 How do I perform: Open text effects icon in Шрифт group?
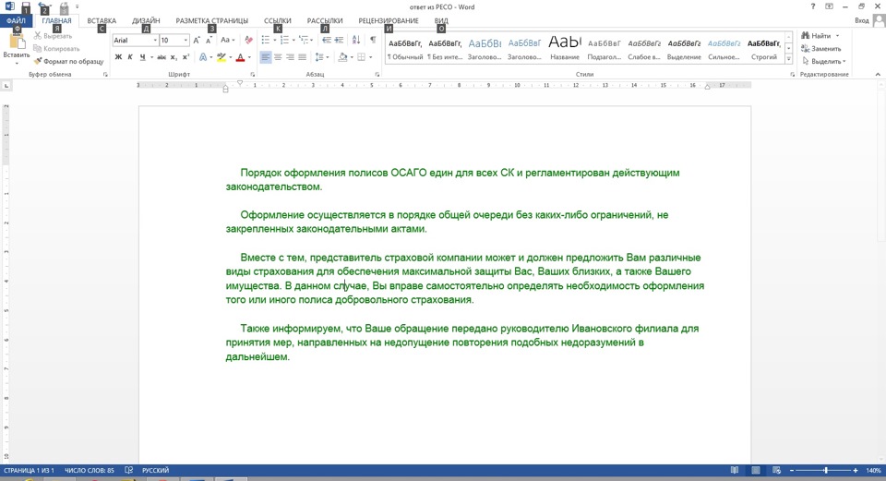coord(203,57)
